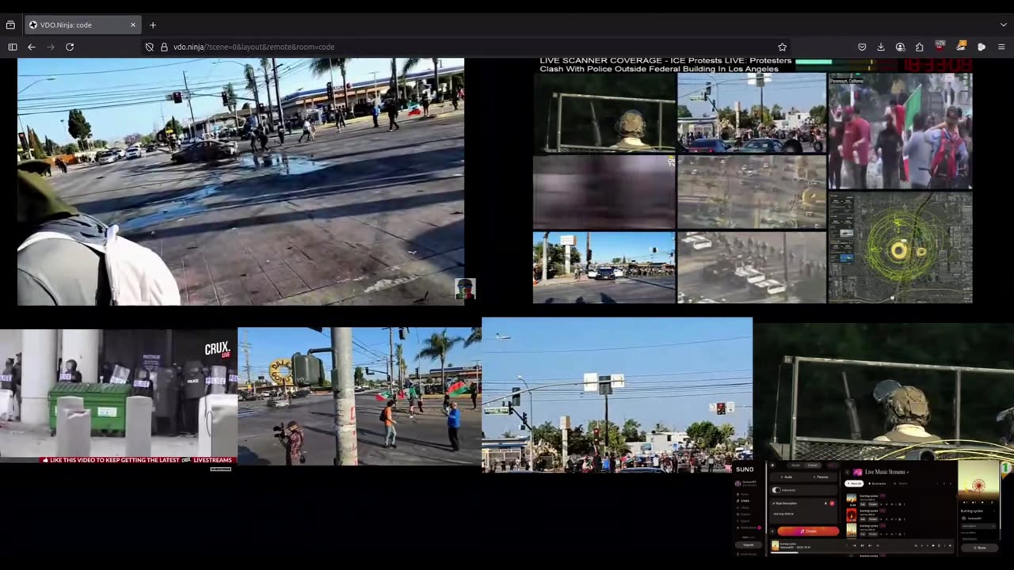
Task: Focus the vdo.ninja address bar
Action: tap(467, 47)
